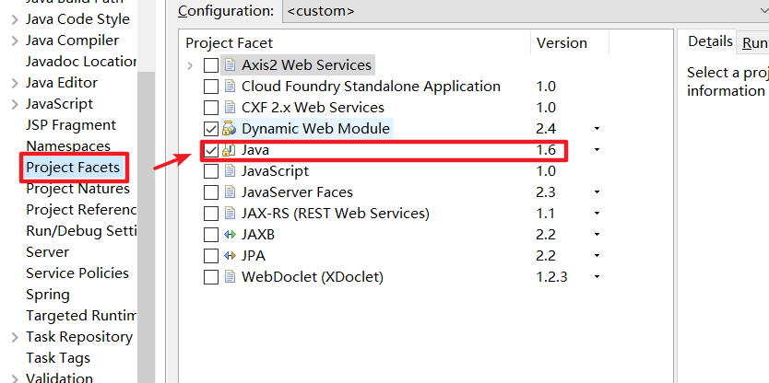Check the JAX-RS (REST Web Services) facet

211,214
